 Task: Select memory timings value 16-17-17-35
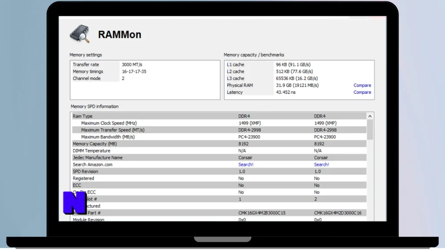click(134, 72)
